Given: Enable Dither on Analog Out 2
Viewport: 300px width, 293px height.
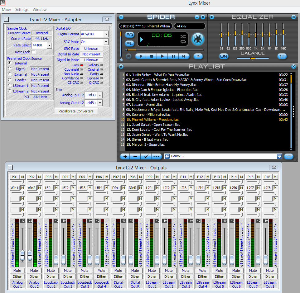Looking at the screenshot, I should pos(34,276).
